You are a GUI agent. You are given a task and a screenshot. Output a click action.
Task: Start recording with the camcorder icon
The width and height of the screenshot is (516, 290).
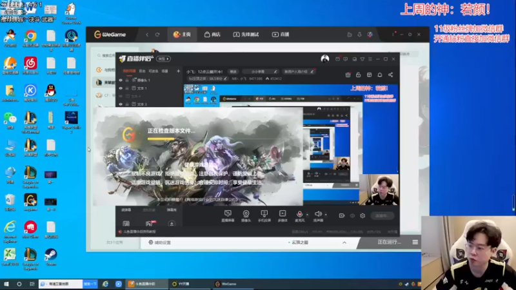(x=342, y=216)
